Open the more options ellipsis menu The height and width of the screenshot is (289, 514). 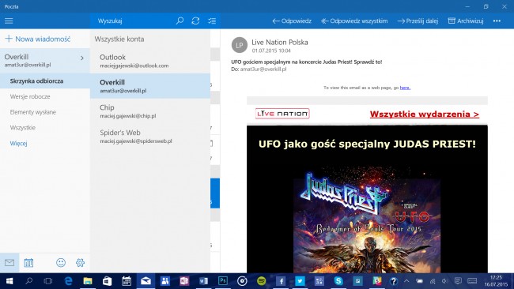(497, 21)
